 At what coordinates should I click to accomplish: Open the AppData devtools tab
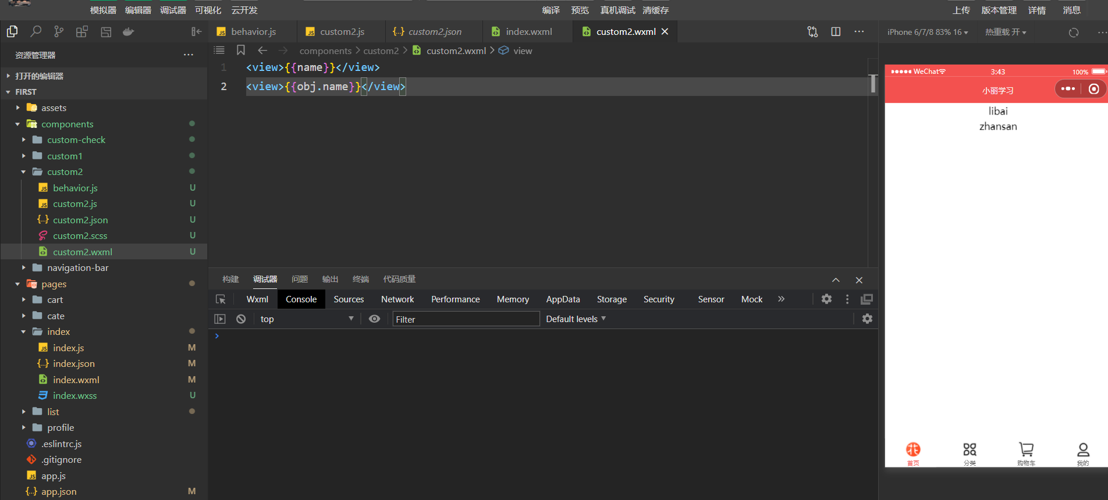563,299
